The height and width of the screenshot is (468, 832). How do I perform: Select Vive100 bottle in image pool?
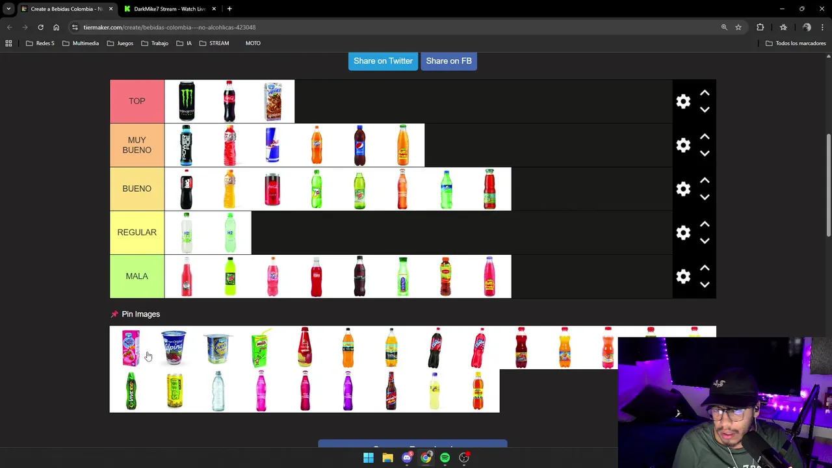point(131,391)
